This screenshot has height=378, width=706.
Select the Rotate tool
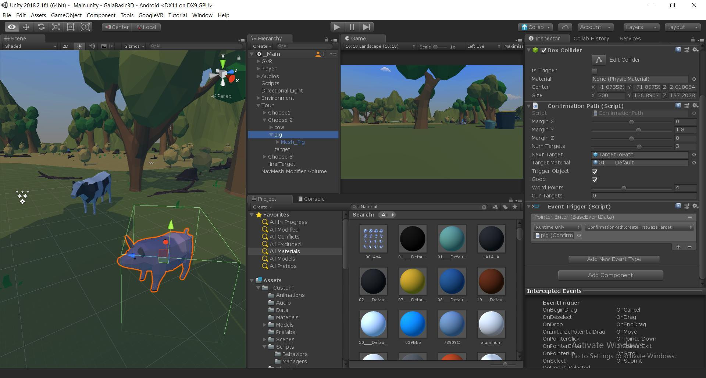point(41,27)
